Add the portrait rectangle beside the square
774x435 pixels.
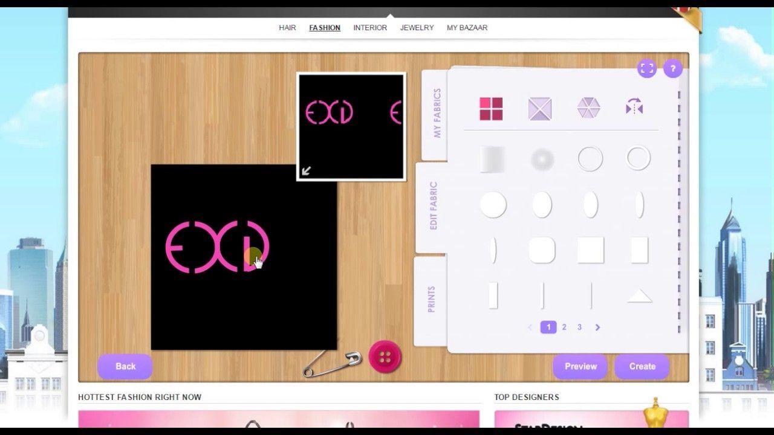coord(640,250)
